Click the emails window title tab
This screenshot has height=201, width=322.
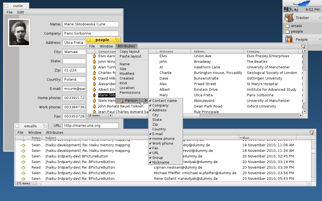point(30,126)
